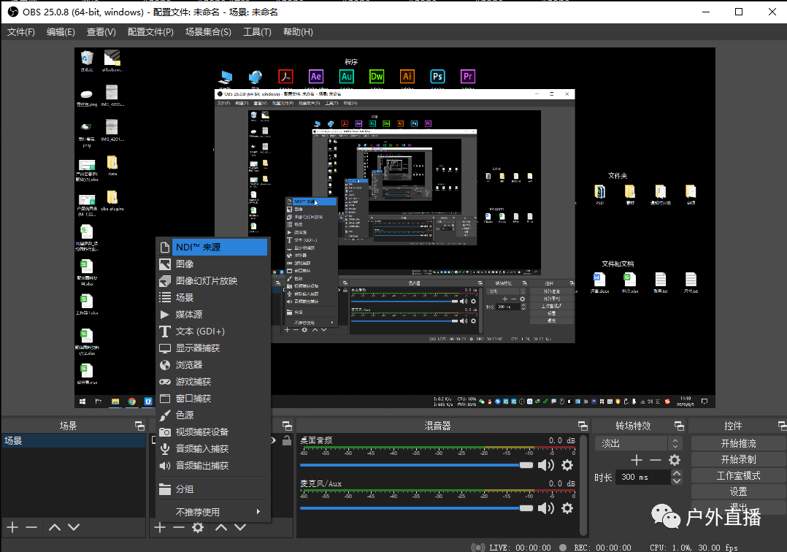Mute the 麦克风/Aux speaker
Image resolution: width=787 pixels, height=552 pixels.
545,507
